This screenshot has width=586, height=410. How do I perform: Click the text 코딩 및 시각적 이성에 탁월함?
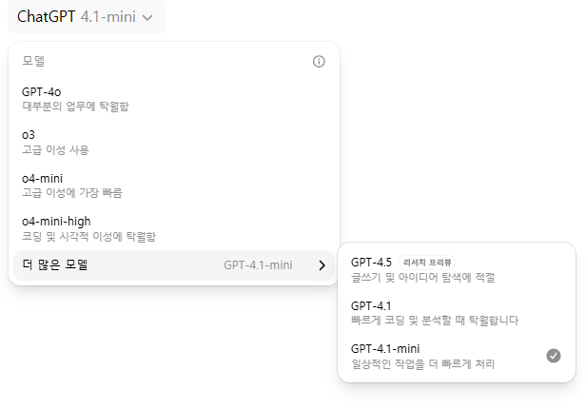[x=89, y=237]
